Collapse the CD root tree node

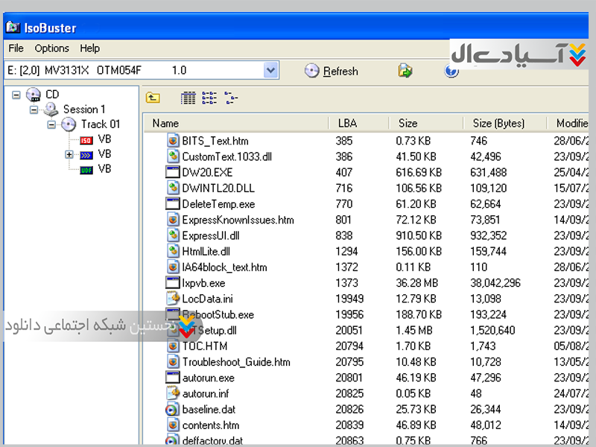[16, 95]
